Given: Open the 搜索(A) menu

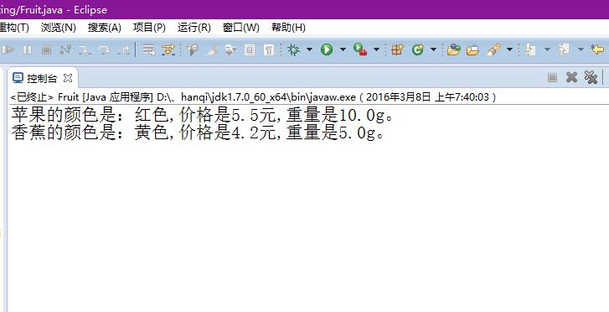Looking at the screenshot, I should pyautogui.click(x=105, y=28).
